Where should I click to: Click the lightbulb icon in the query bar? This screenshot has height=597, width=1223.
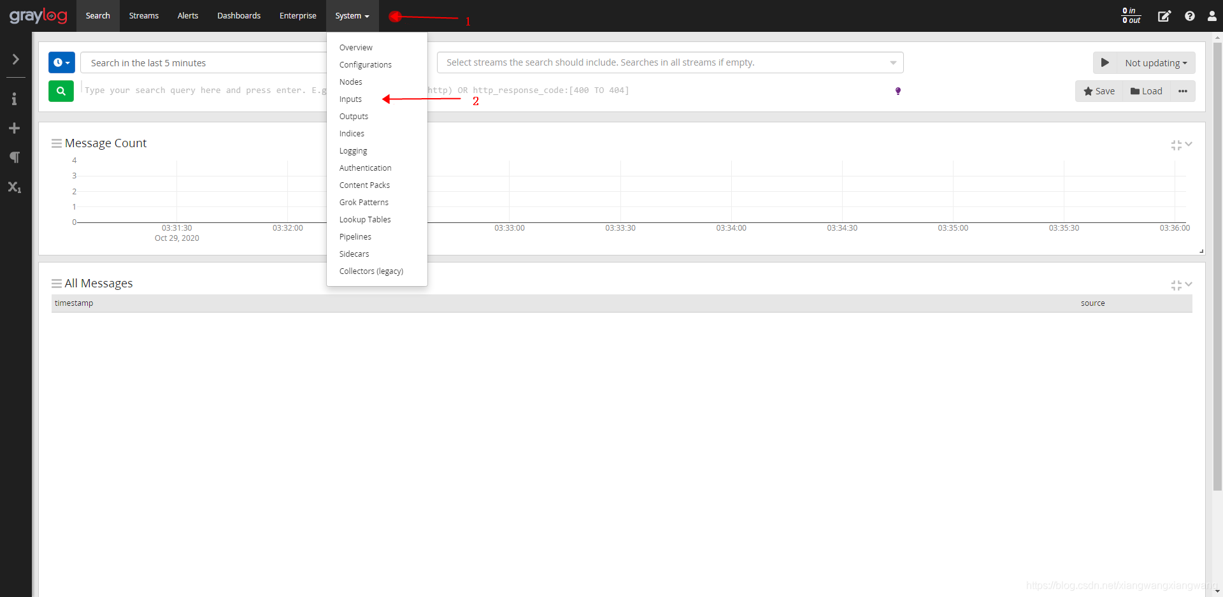(898, 91)
